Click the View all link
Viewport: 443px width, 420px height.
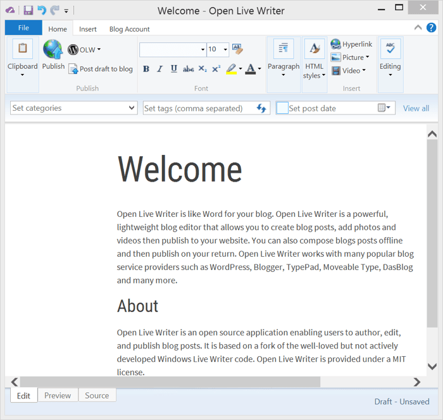(x=416, y=108)
